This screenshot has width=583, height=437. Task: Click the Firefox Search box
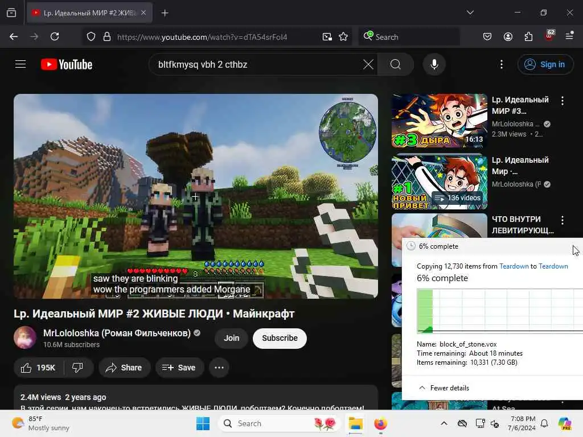pyautogui.click(x=409, y=37)
